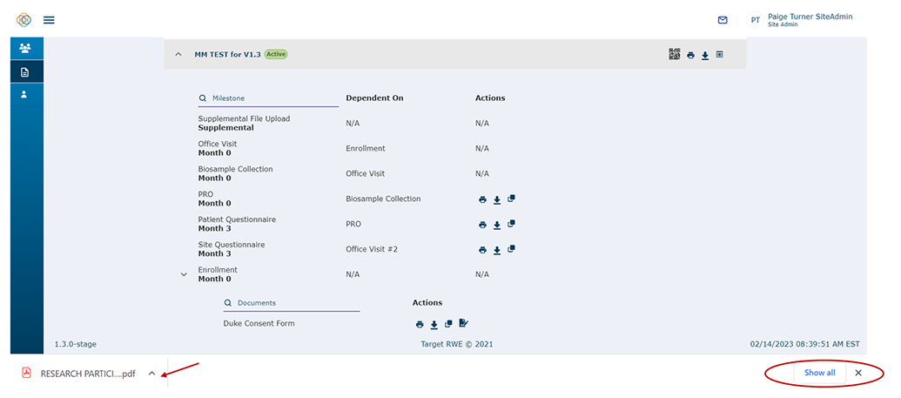
Task: Click the footer date and time stamp
Action: (x=805, y=345)
